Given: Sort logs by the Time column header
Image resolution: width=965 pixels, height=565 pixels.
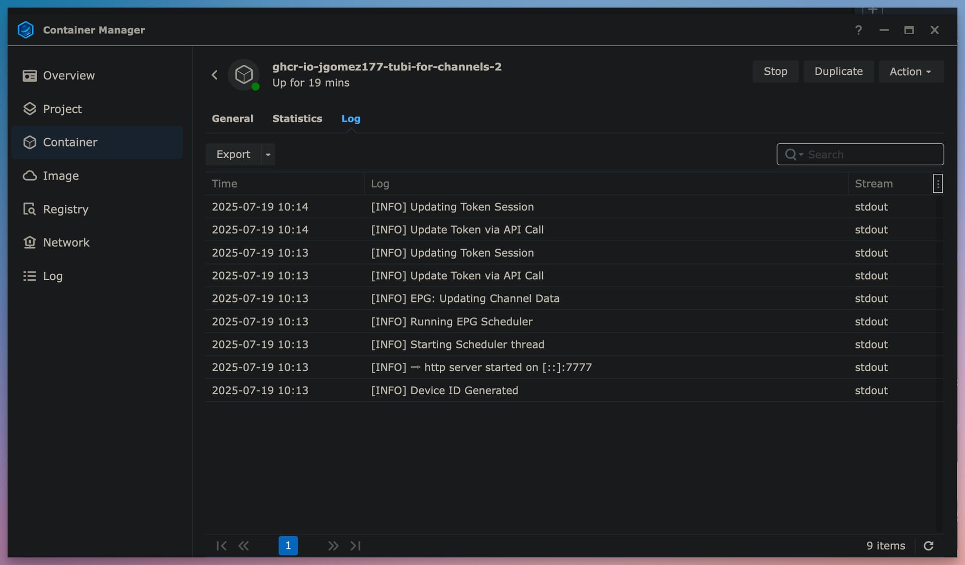Looking at the screenshot, I should point(224,184).
